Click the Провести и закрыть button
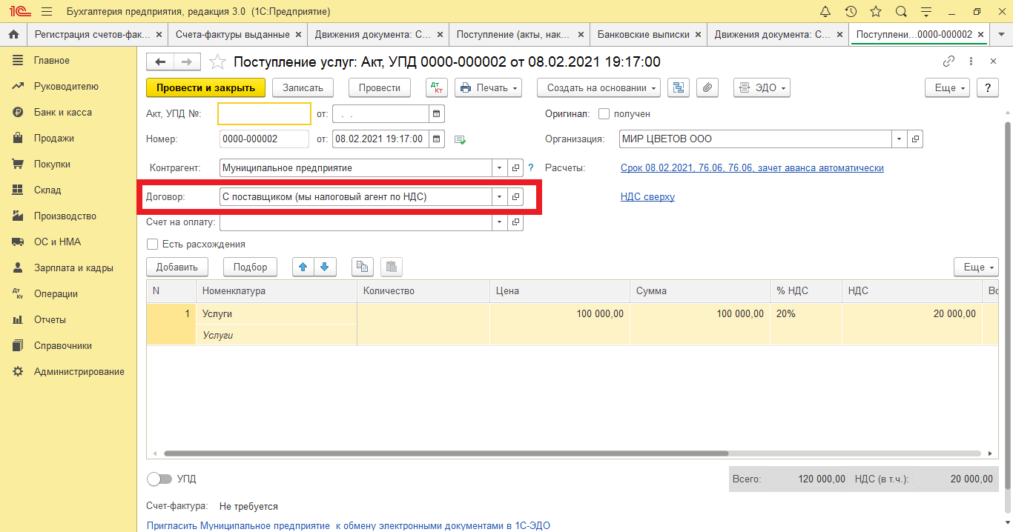Viewport: 1013px width, 532px height. pyautogui.click(x=205, y=87)
